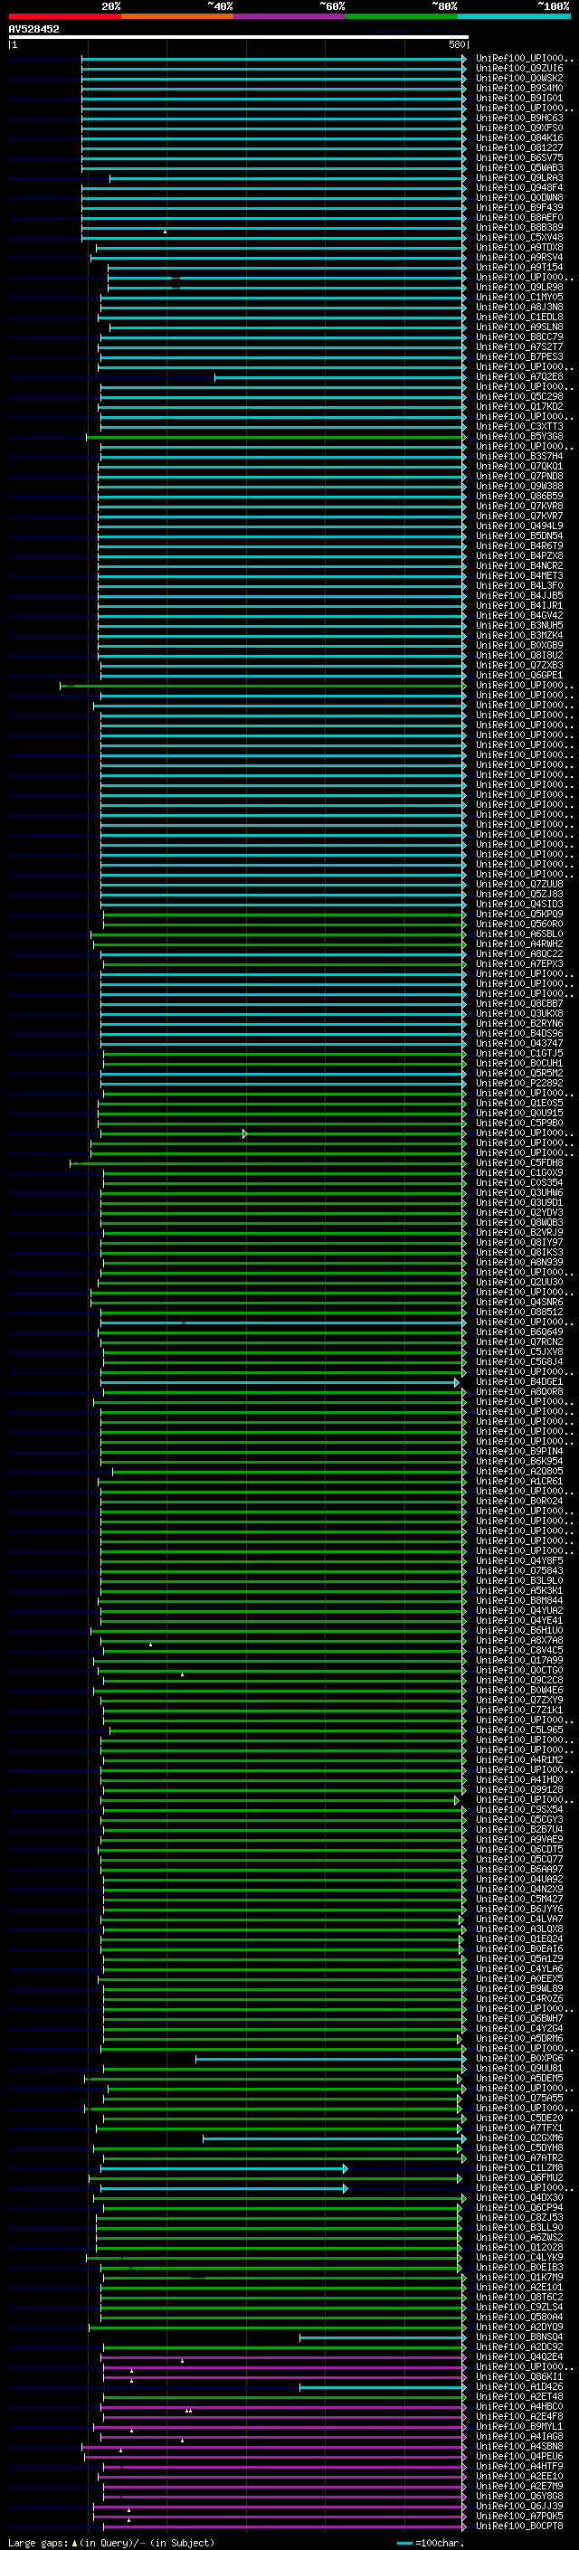Select the UniRef100_A9TDX8 entry
This screenshot has width=579, height=2550.
pos(518,249)
